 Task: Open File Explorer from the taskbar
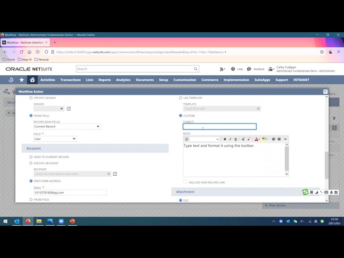pyautogui.click(x=39, y=221)
